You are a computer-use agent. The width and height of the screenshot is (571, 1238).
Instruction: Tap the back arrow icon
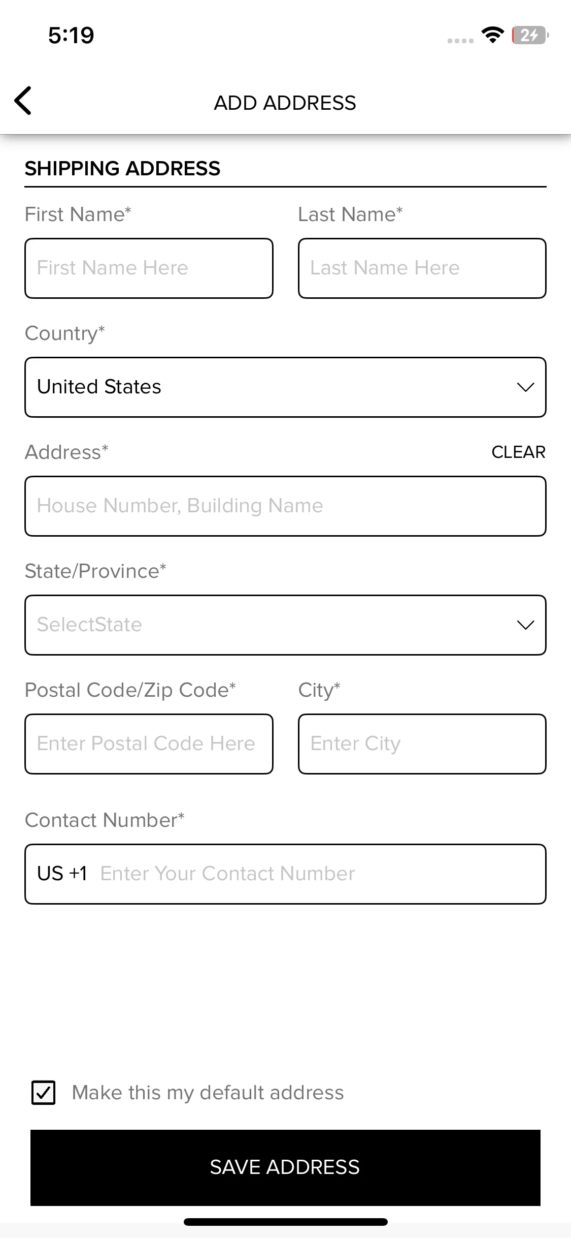click(23, 101)
